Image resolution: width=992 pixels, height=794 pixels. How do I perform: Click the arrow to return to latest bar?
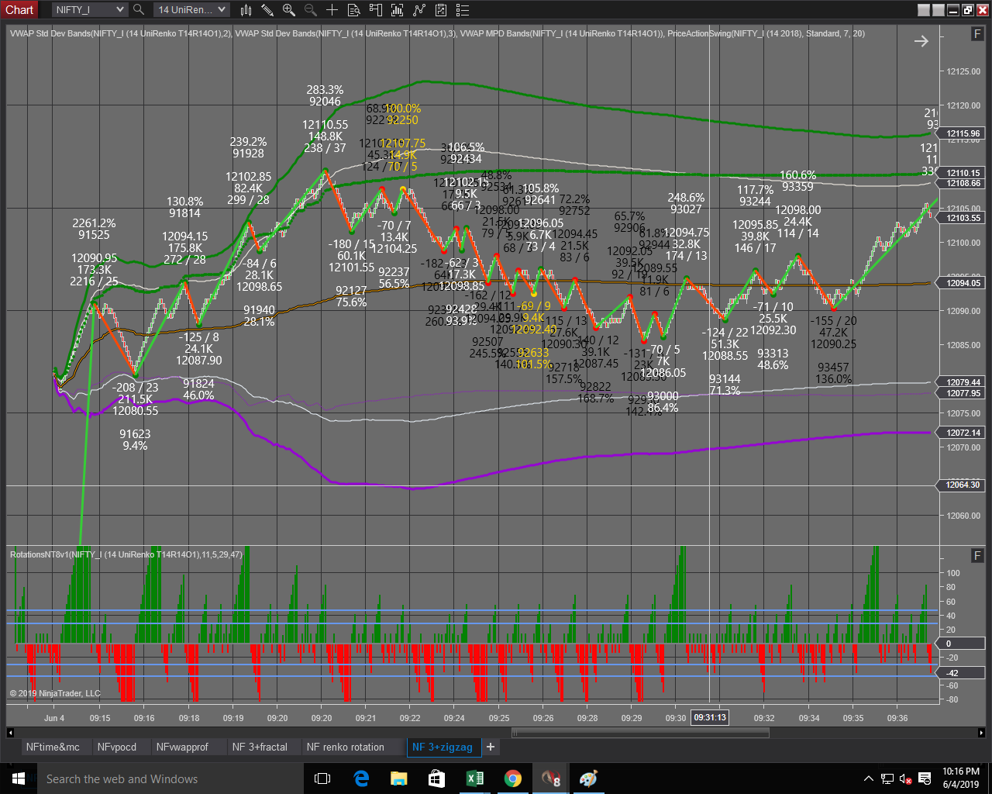coord(921,41)
